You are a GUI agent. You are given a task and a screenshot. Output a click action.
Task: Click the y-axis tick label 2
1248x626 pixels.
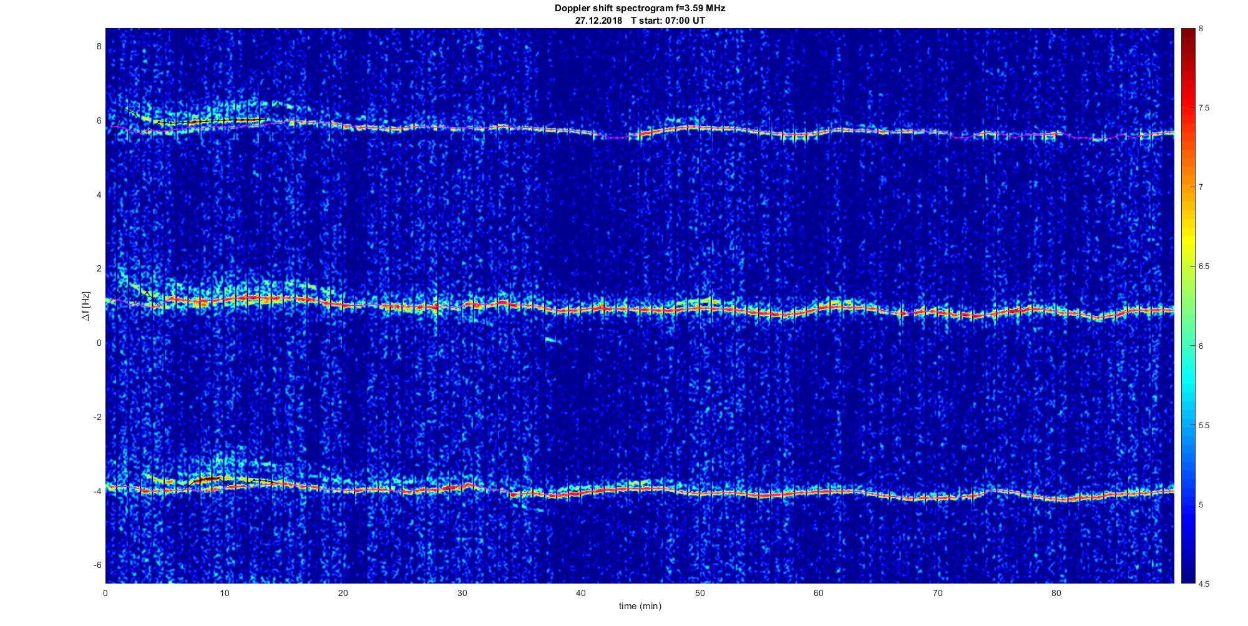pyautogui.click(x=99, y=268)
